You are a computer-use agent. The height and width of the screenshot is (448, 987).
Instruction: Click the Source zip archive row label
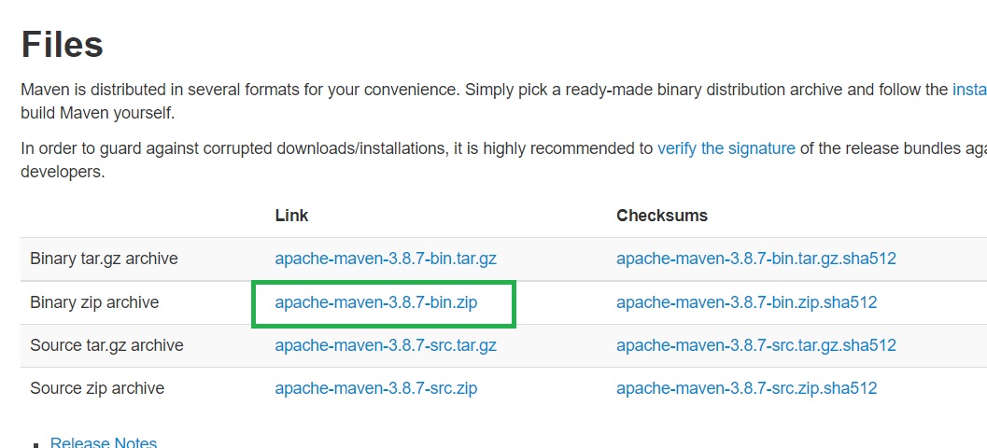coord(97,388)
